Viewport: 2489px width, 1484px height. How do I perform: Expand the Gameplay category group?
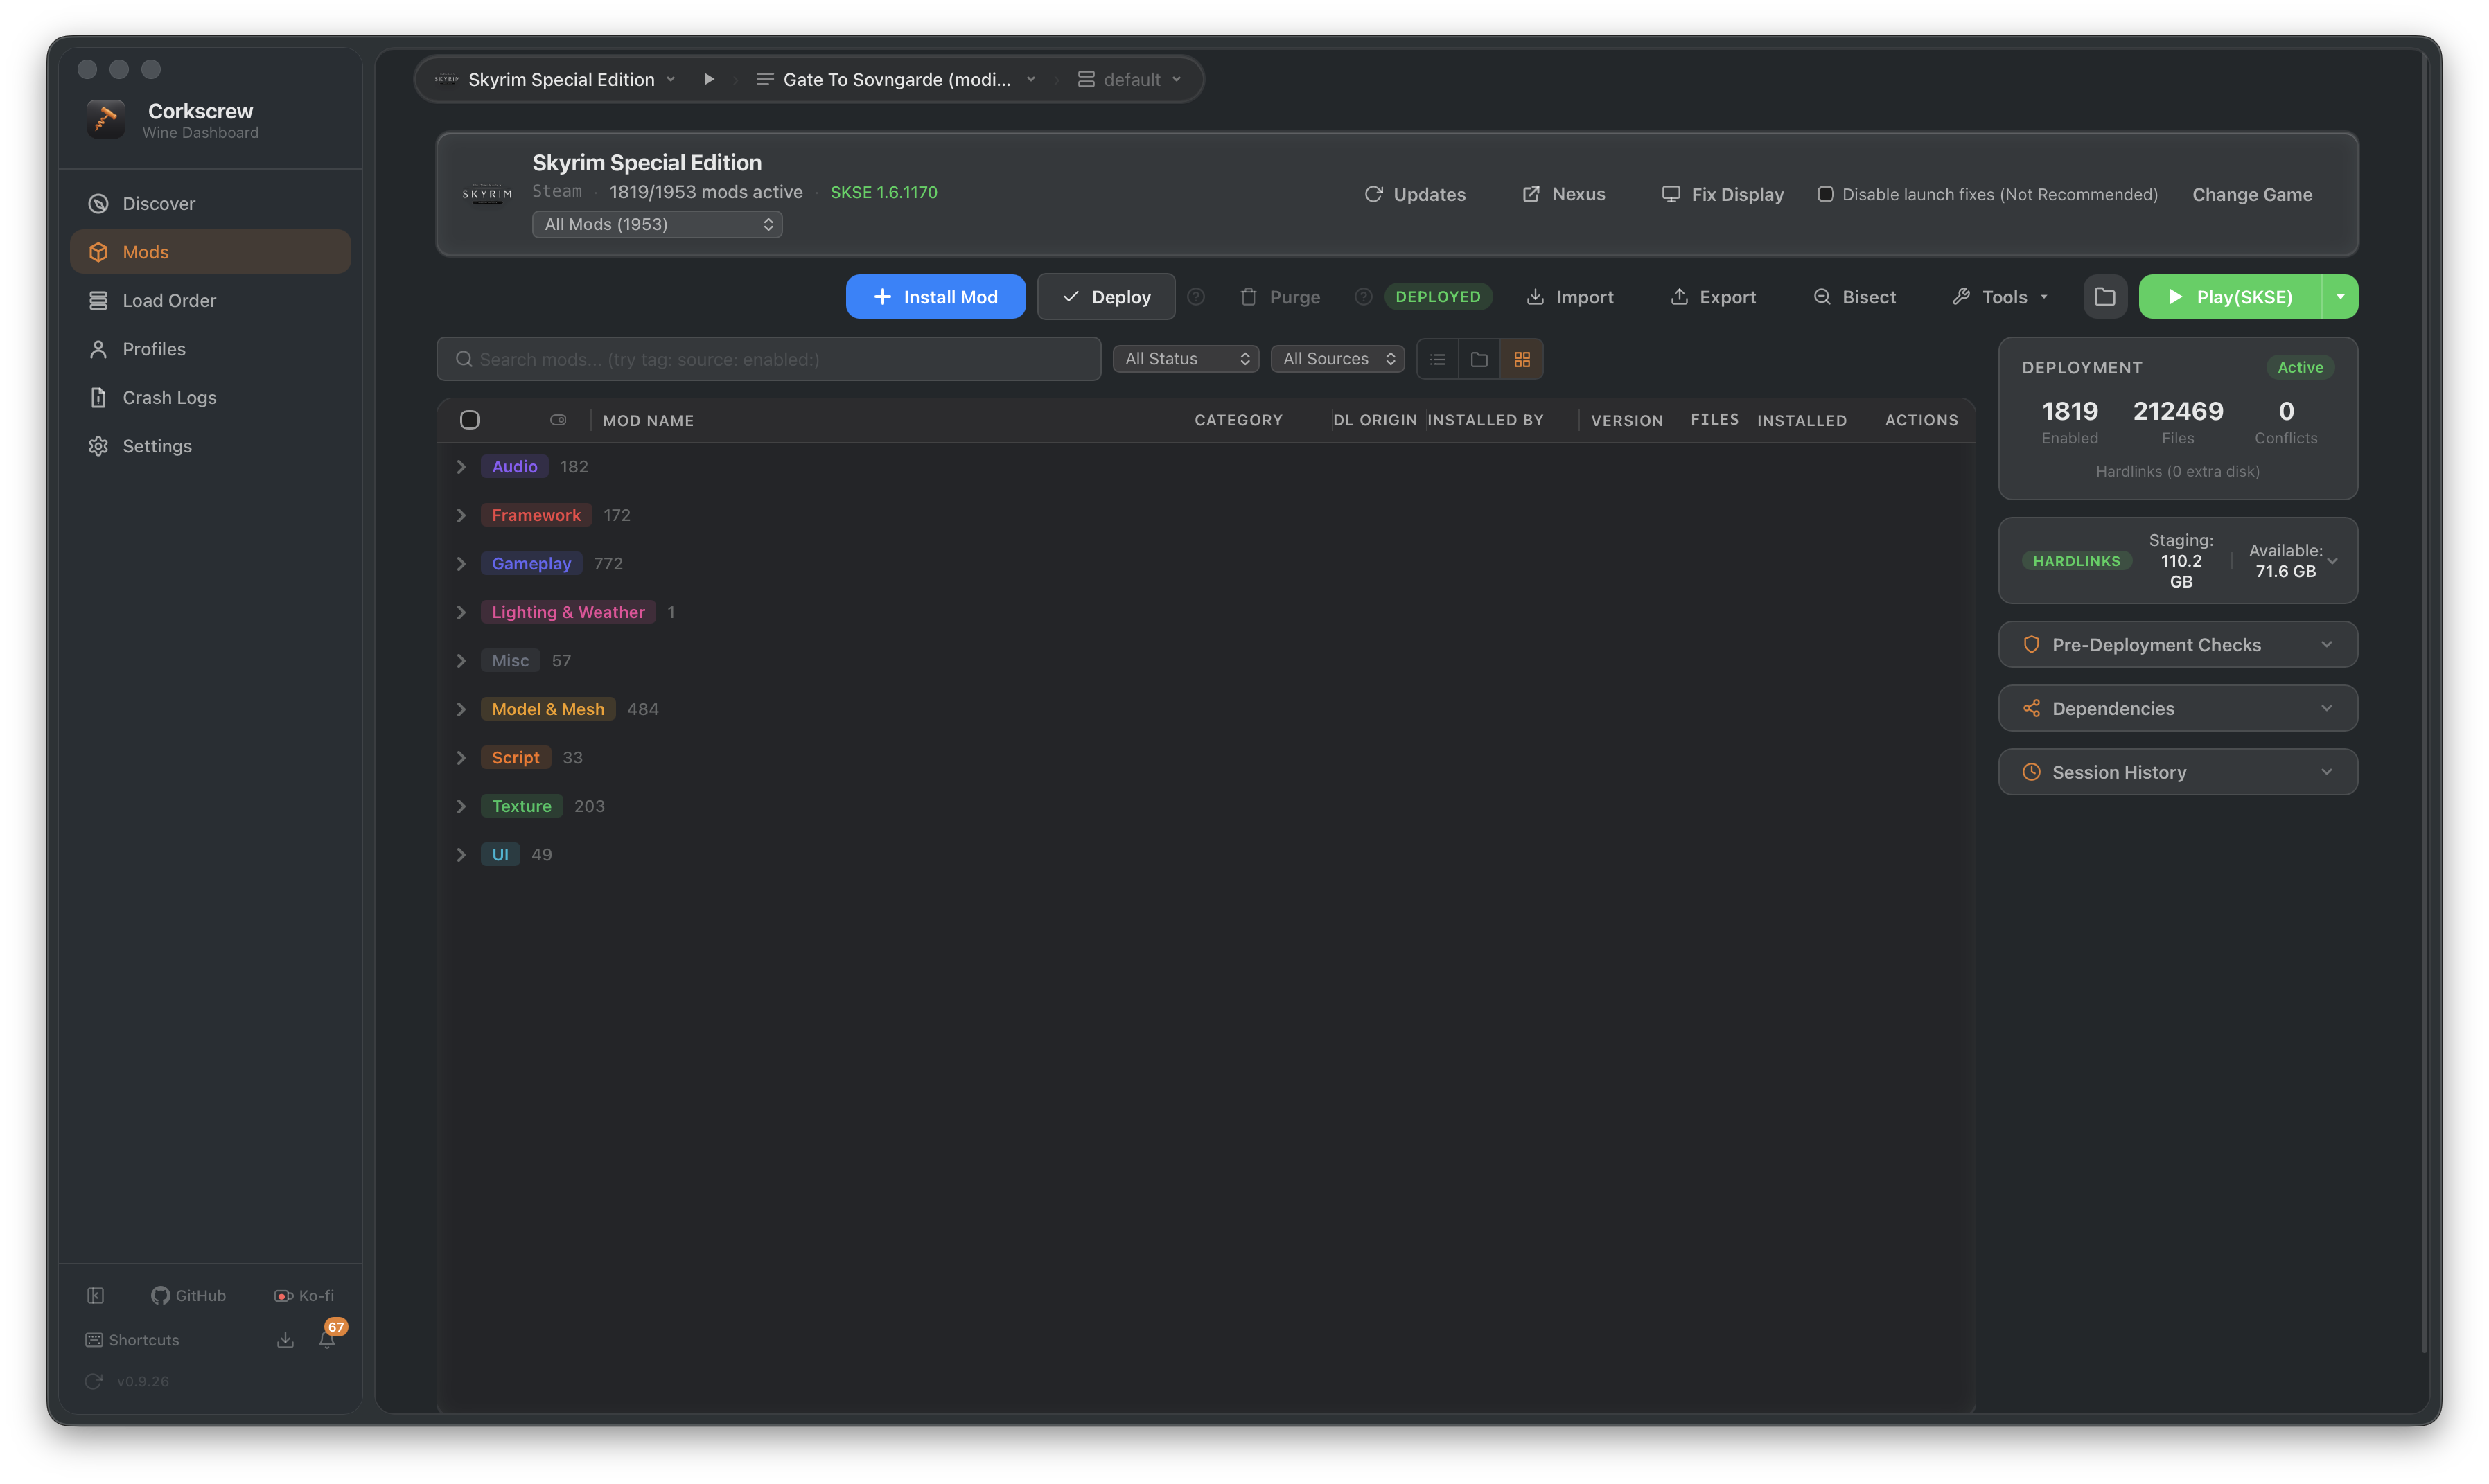461,564
